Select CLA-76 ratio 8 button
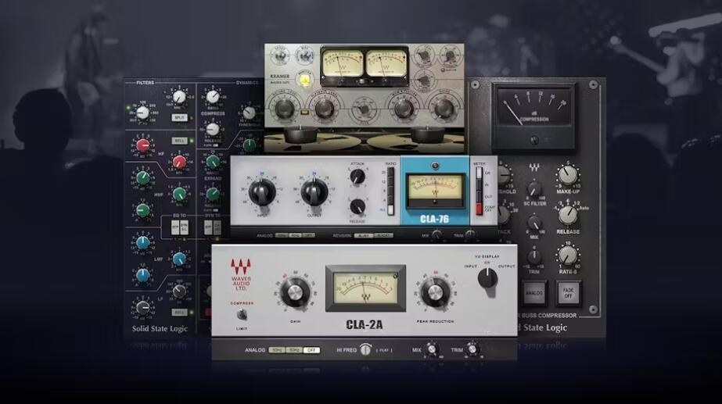722x404 pixels. pos(390,191)
